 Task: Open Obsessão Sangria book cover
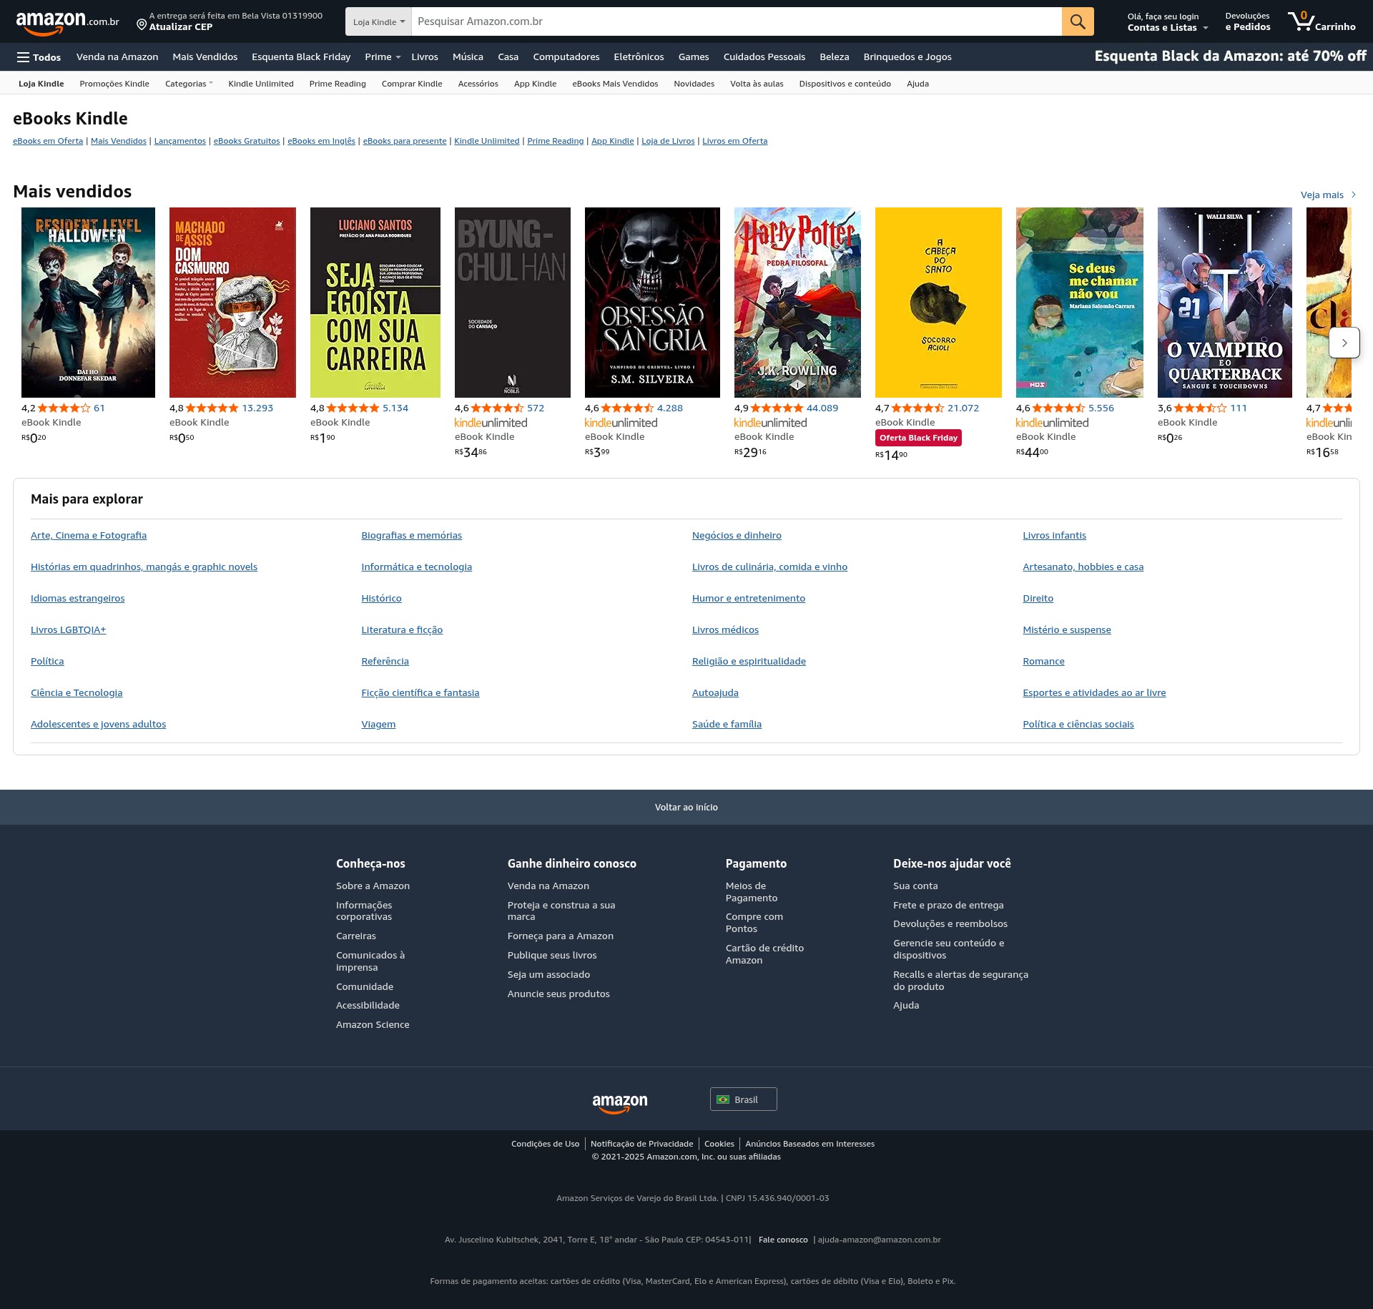tap(652, 303)
